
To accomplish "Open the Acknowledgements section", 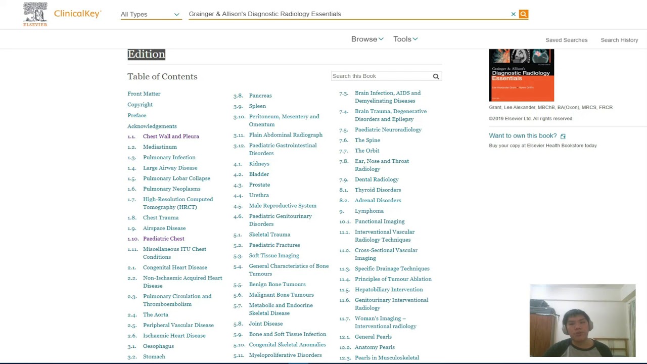I will 152,126.
